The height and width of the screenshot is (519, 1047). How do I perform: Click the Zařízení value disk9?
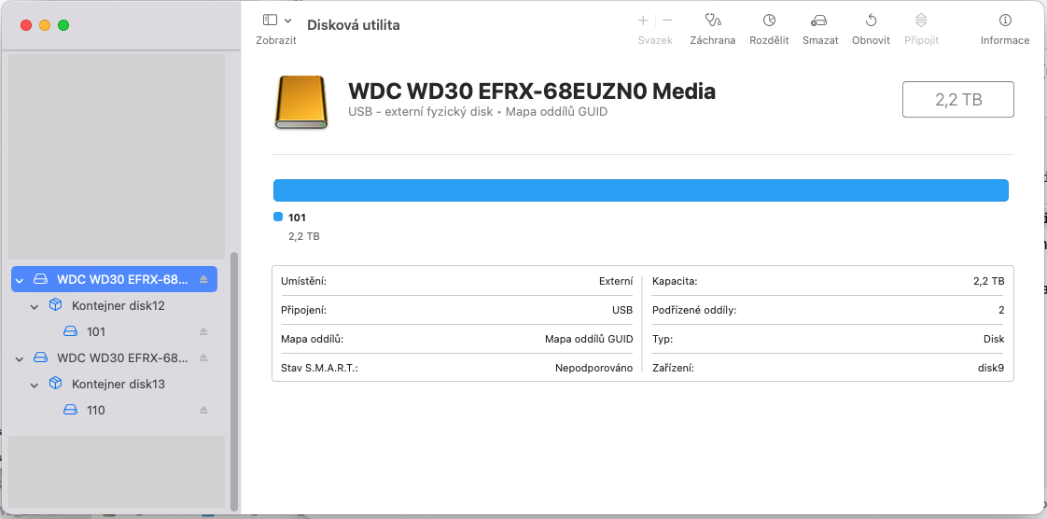coord(991,368)
